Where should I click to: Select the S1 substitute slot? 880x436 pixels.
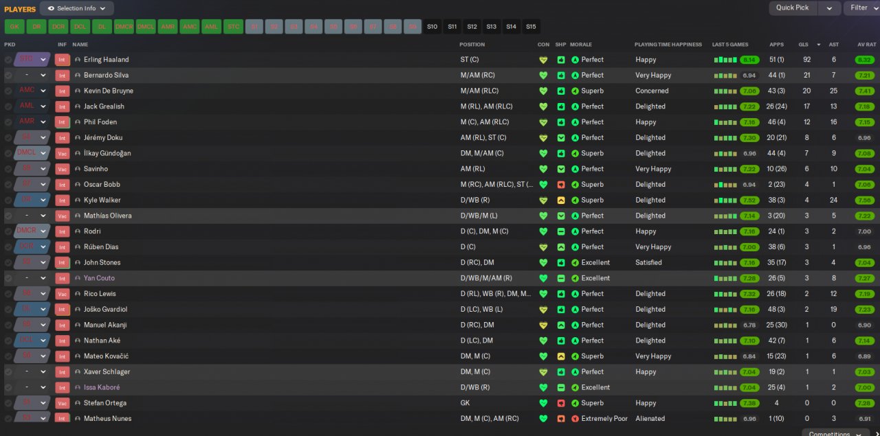(x=254, y=27)
